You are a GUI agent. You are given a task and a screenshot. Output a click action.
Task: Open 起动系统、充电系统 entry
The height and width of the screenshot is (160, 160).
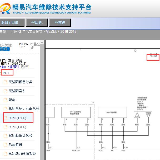[24, 109]
